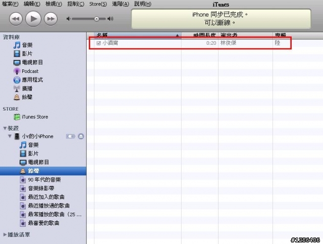Image resolution: width=323 pixels, height=244 pixels.
Task: Sort by the 名稱 name column header
Action: [138, 35]
